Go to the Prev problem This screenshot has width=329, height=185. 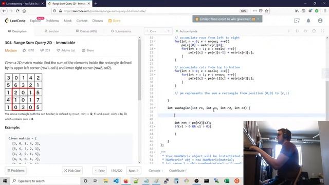[100, 171]
